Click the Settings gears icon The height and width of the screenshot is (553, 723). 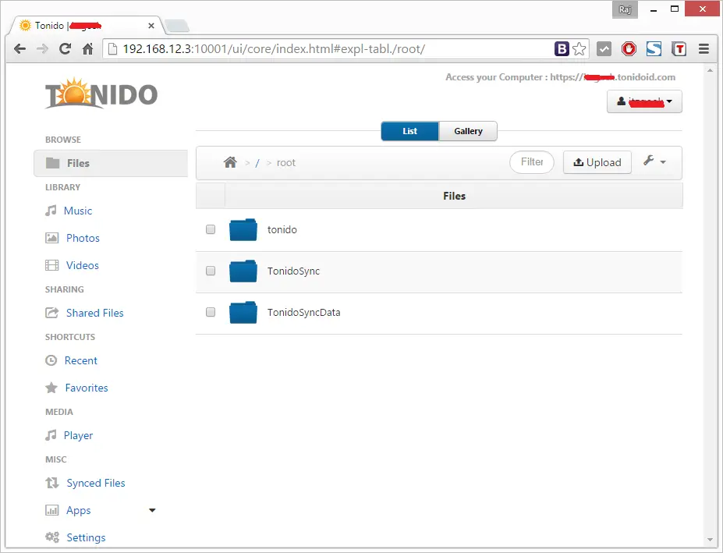point(52,537)
